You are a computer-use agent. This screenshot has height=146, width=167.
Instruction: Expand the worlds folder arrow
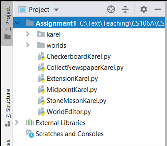point(28,45)
